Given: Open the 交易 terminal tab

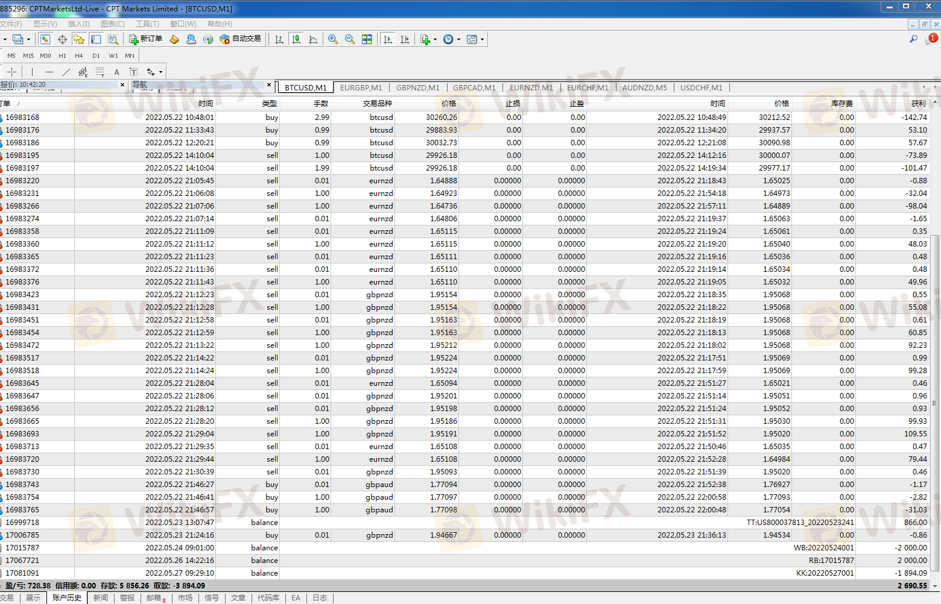Looking at the screenshot, I should point(7,598).
